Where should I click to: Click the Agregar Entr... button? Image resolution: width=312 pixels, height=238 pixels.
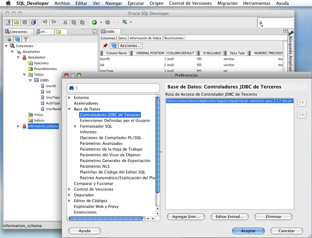[x=186, y=217]
